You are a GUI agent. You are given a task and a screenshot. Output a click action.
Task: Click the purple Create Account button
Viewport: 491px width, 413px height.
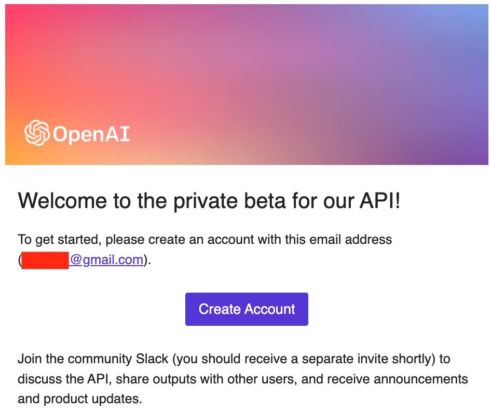(247, 309)
